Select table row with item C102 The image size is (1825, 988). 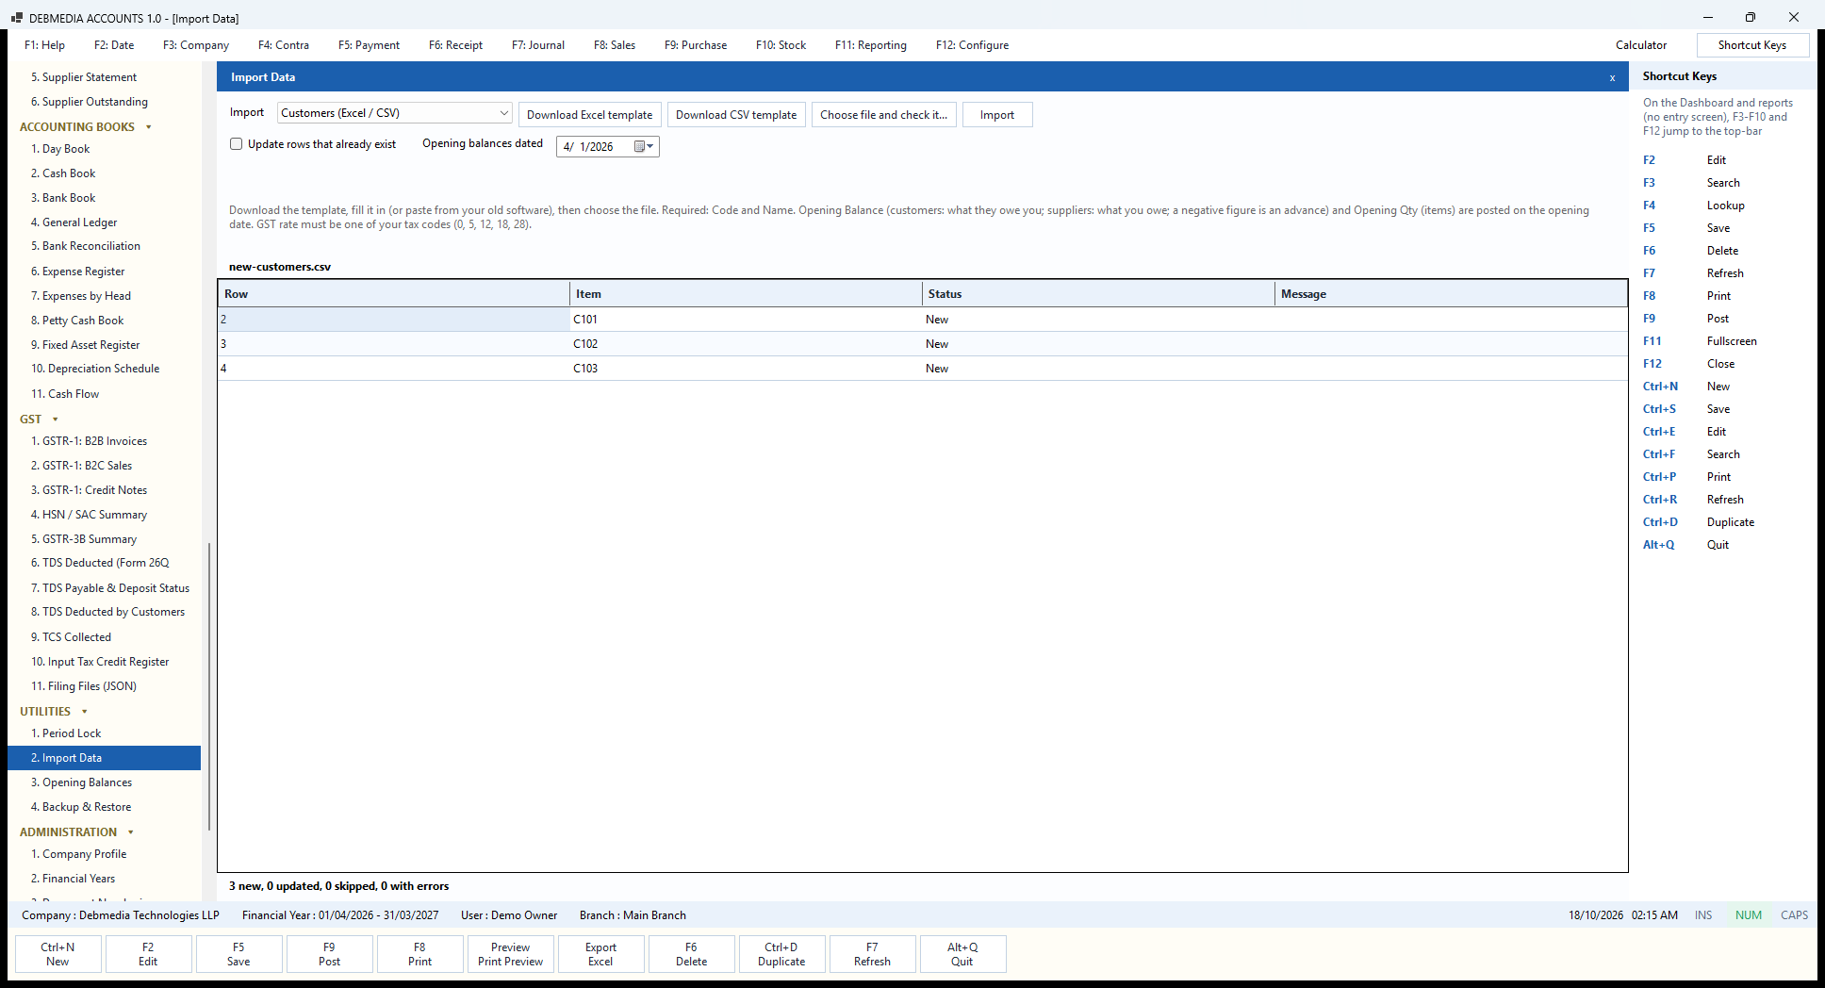(922, 344)
